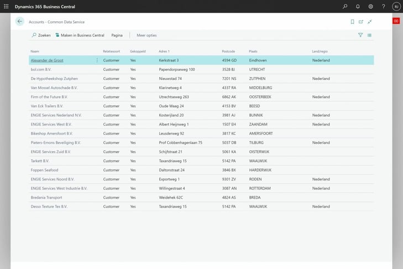The image size is (403, 269).
Task: Click address Exportweg 1
Action: tap(169, 179)
